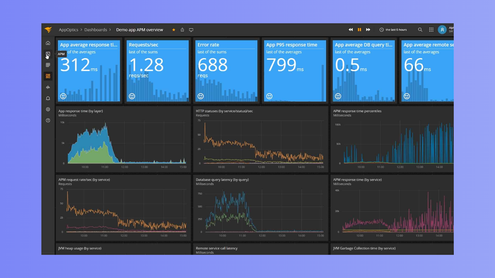This screenshot has height=278, width=495.
Task: Open the Help question mark icon
Action: 48,120
